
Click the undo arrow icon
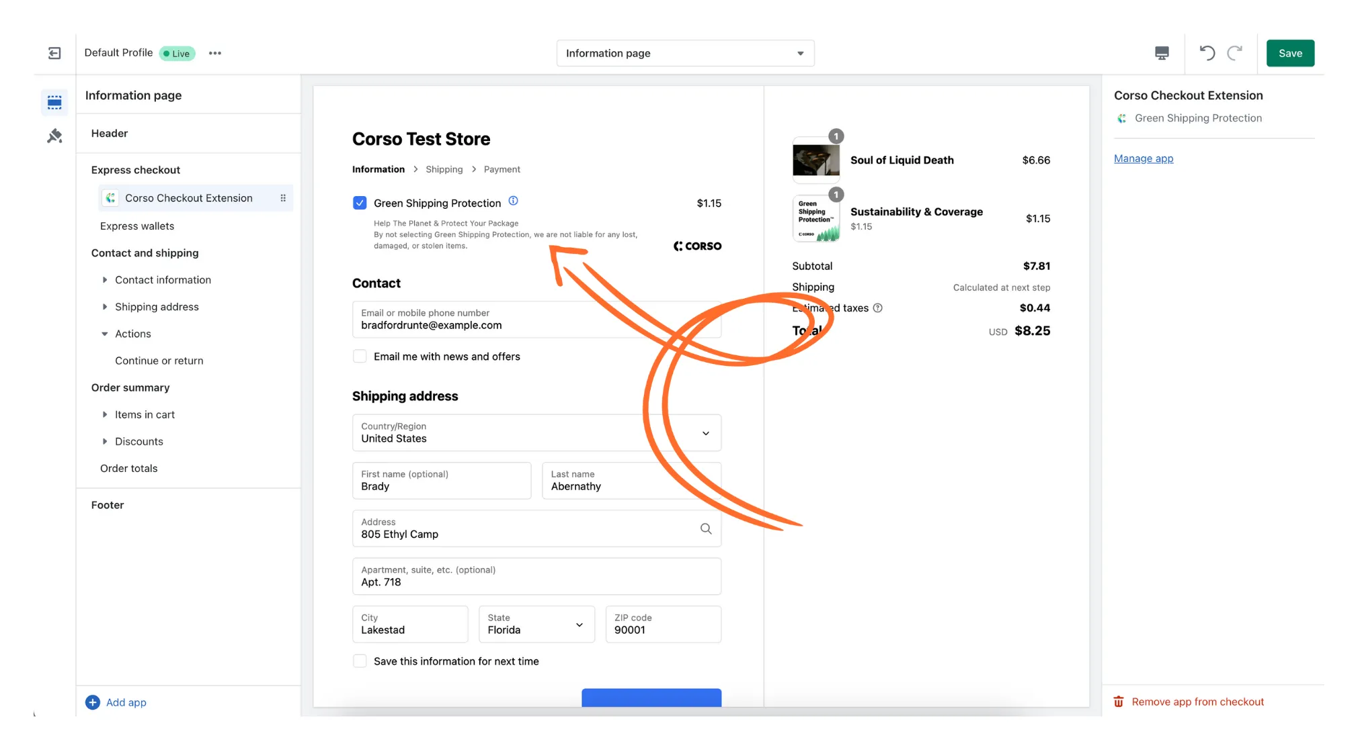click(x=1207, y=53)
